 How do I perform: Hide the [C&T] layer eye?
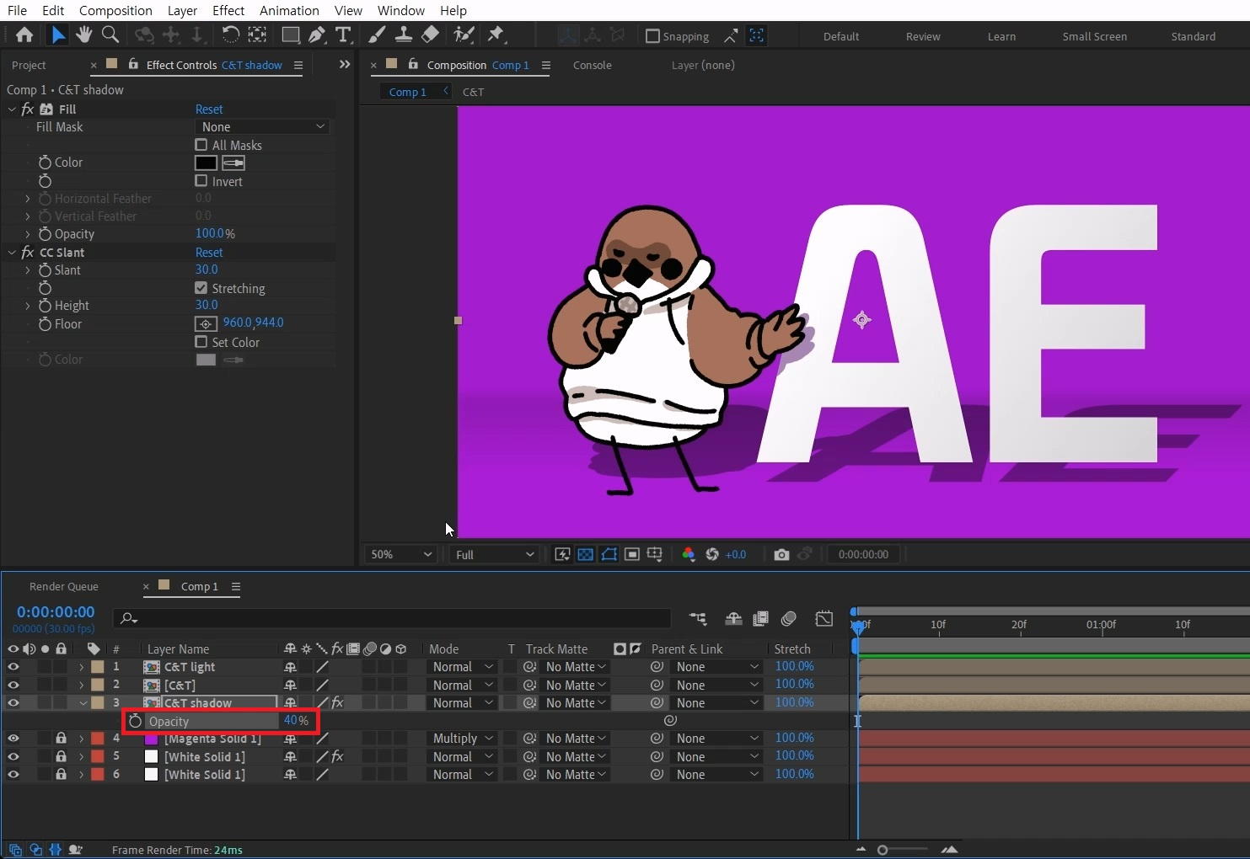click(x=13, y=685)
